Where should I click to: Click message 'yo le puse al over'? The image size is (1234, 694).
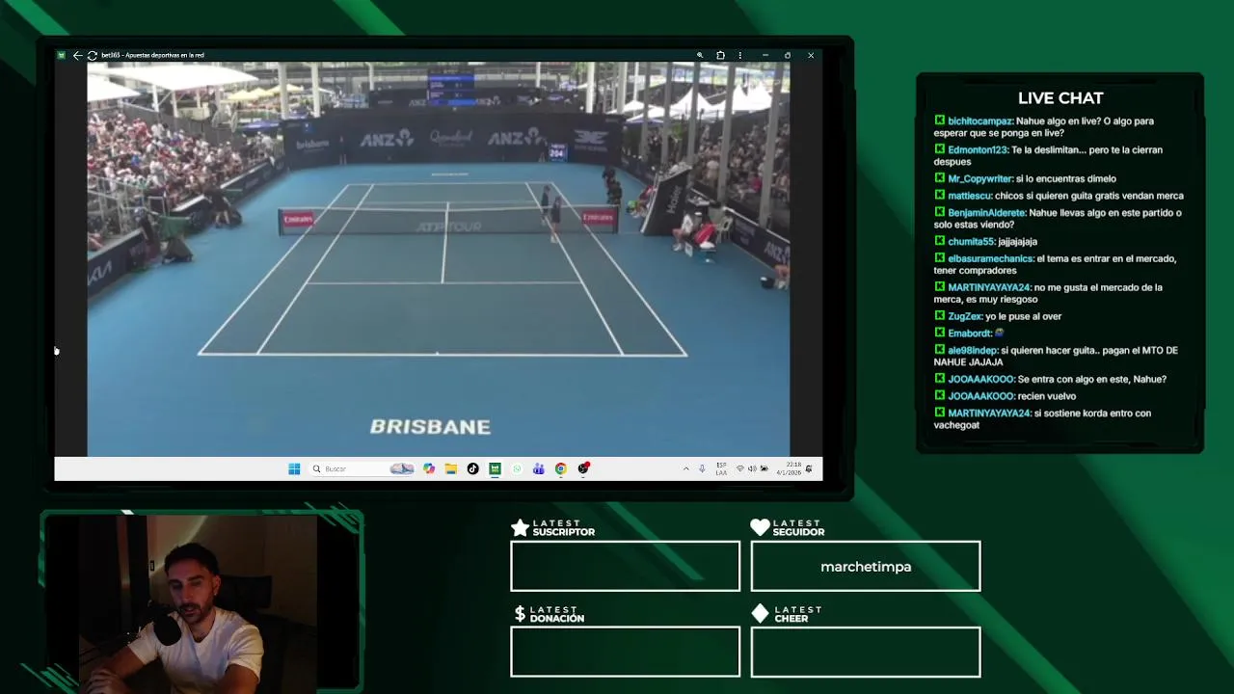point(1023,316)
